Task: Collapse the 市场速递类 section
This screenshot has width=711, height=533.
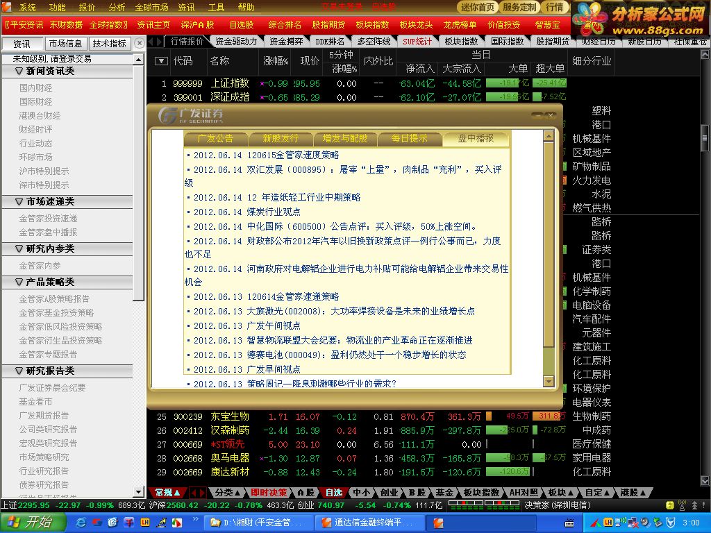Action: tap(19, 202)
